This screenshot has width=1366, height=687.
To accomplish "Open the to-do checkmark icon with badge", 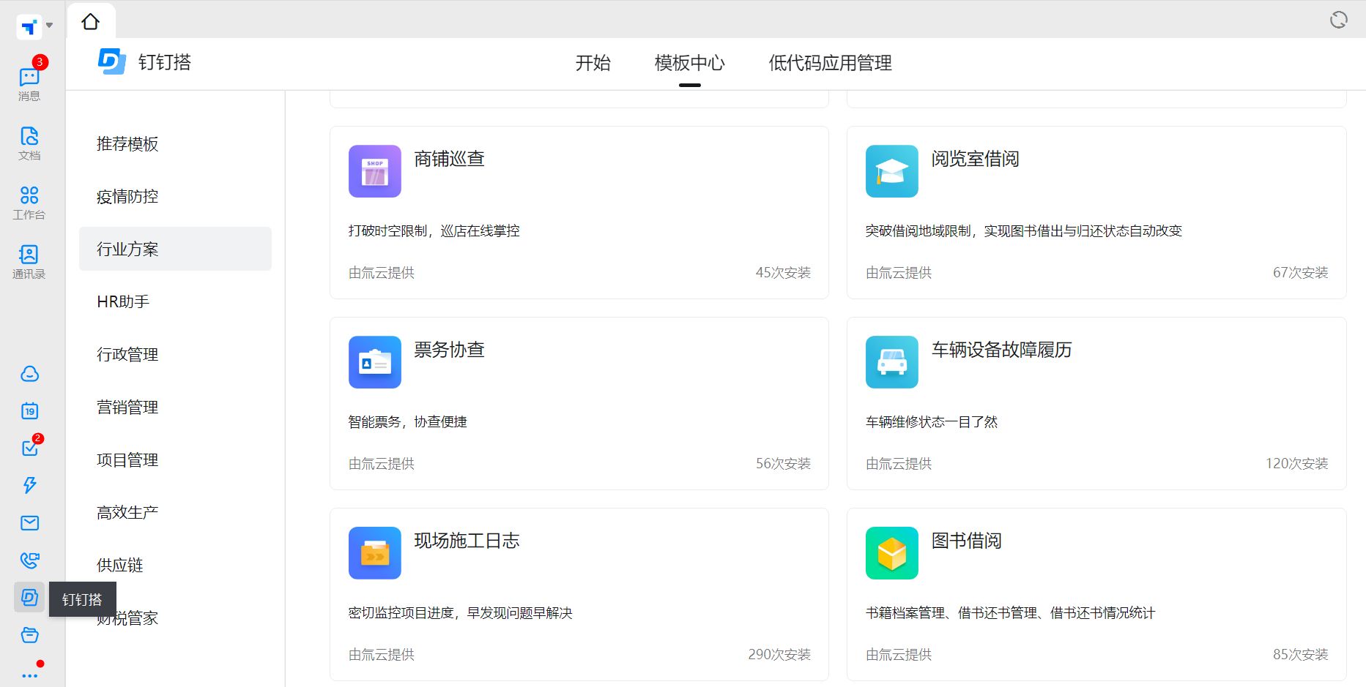I will click(30, 447).
